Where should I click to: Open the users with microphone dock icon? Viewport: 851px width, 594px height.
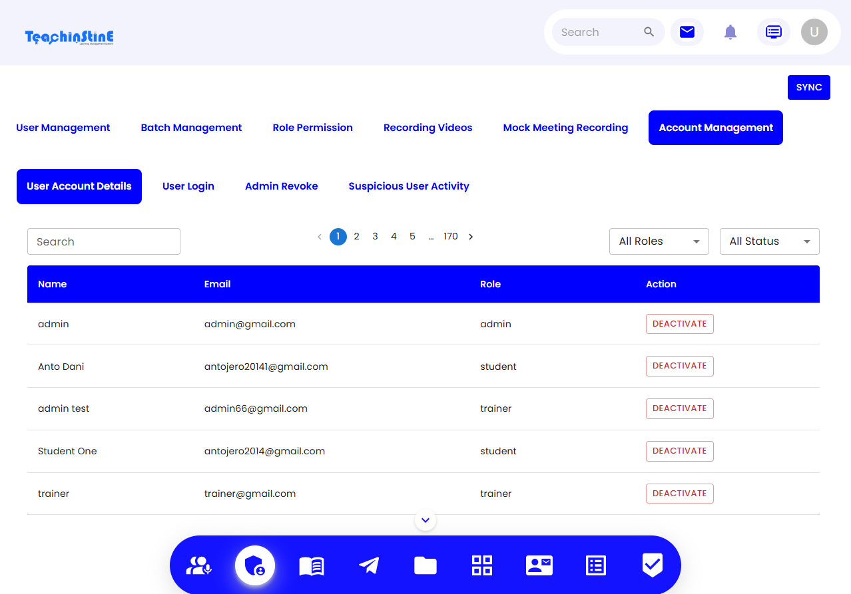click(x=198, y=566)
